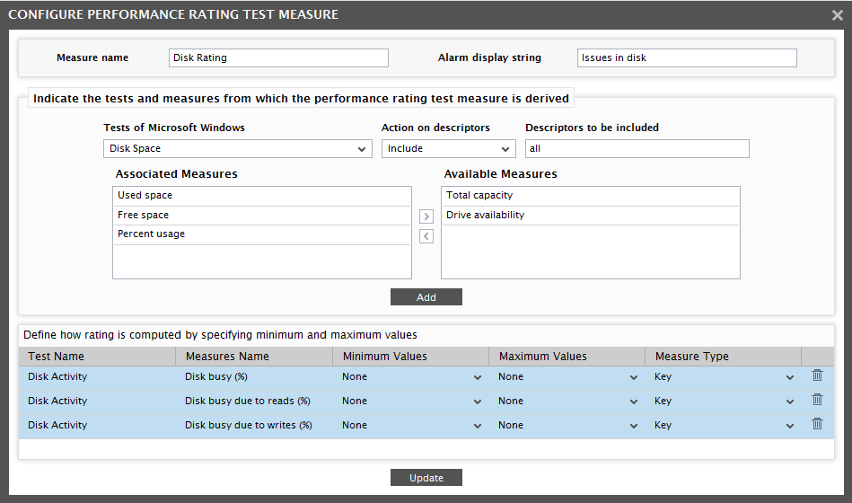
Task: Select Percent usage in Associated Measures
Action: tap(262, 234)
